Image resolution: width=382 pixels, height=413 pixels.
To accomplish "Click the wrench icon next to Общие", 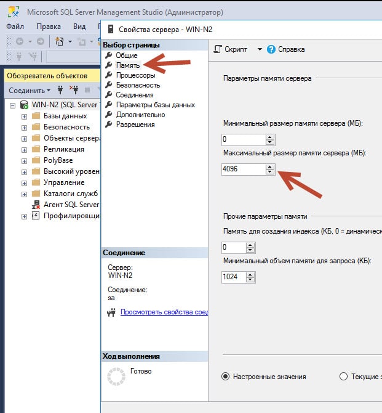I will tap(109, 55).
